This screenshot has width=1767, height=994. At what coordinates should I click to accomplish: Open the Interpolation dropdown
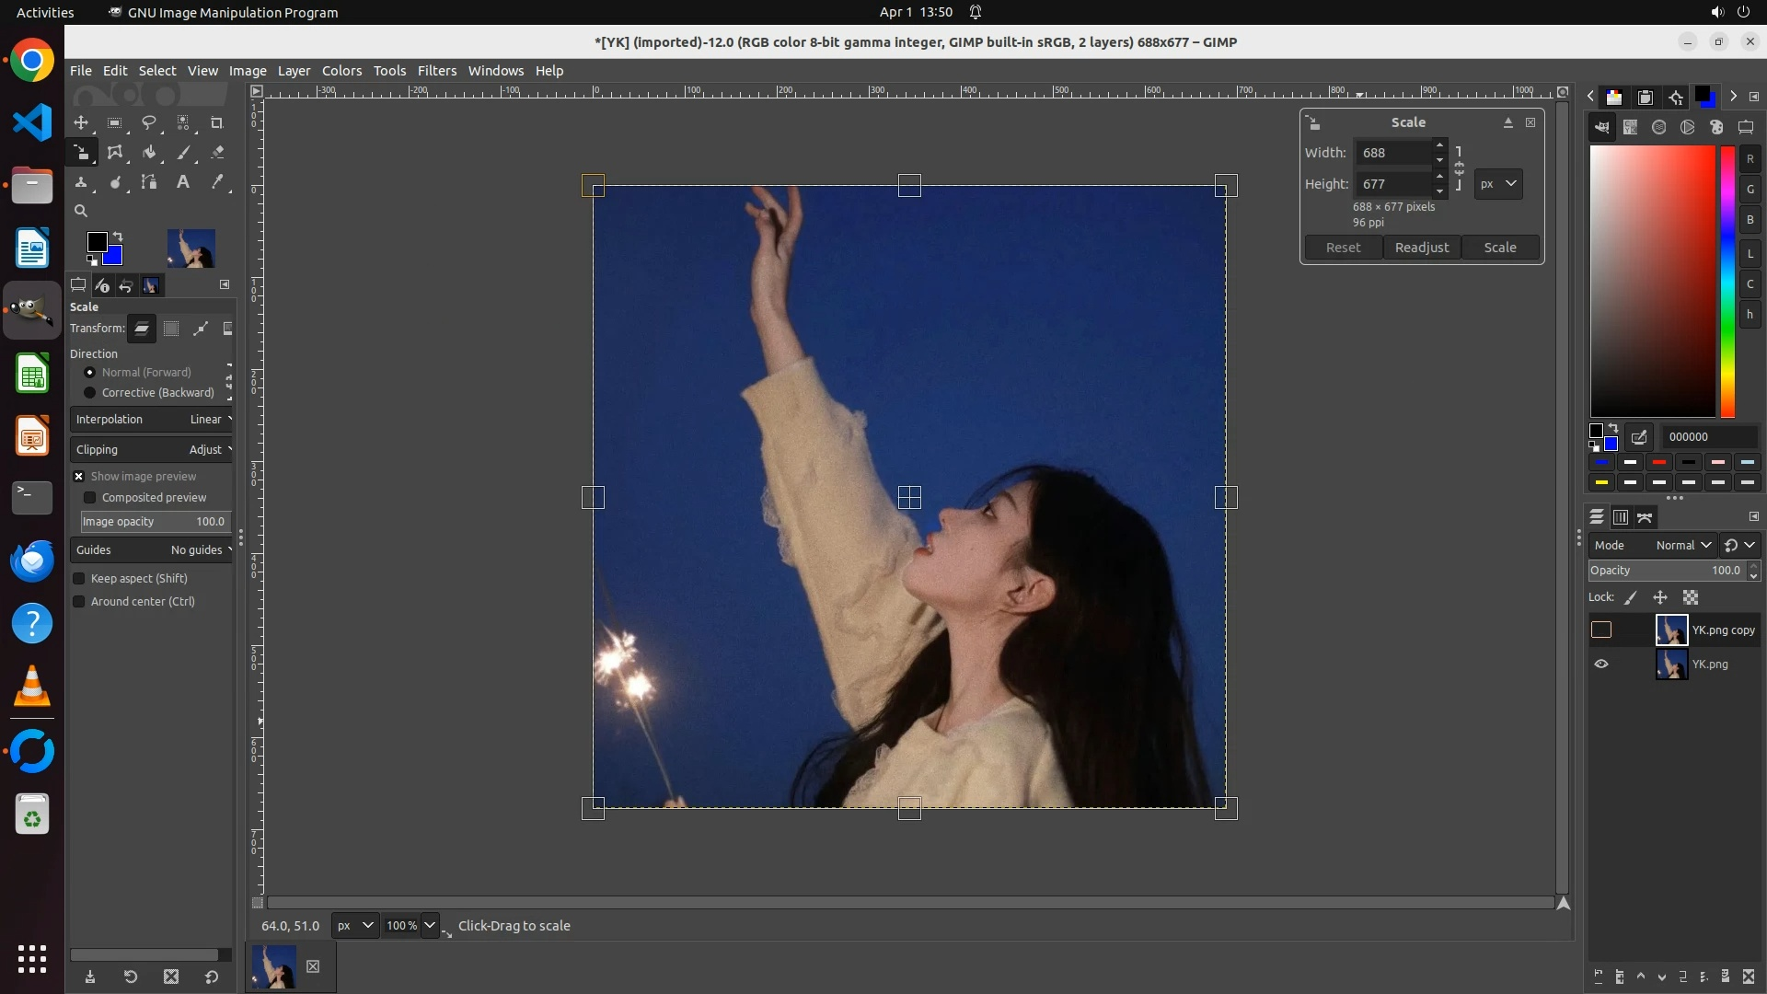point(152,420)
